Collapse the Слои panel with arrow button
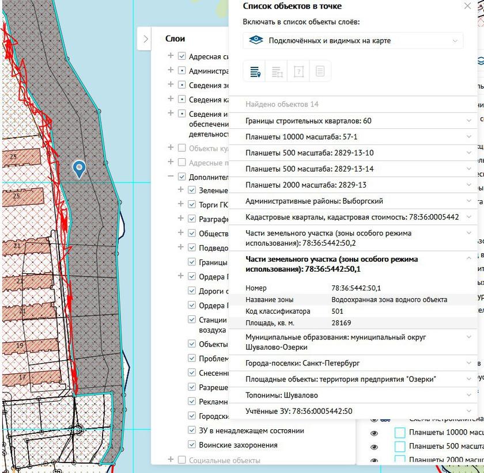Screen dimensions: 484x473 tap(145, 39)
